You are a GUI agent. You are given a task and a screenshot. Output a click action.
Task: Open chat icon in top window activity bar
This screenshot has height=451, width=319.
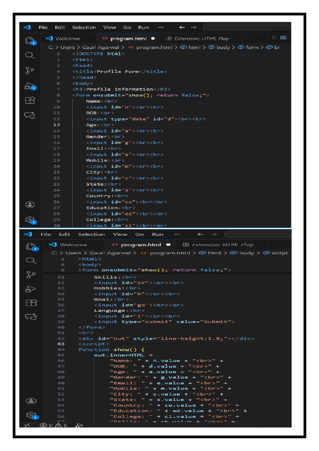(x=30, y=115)
